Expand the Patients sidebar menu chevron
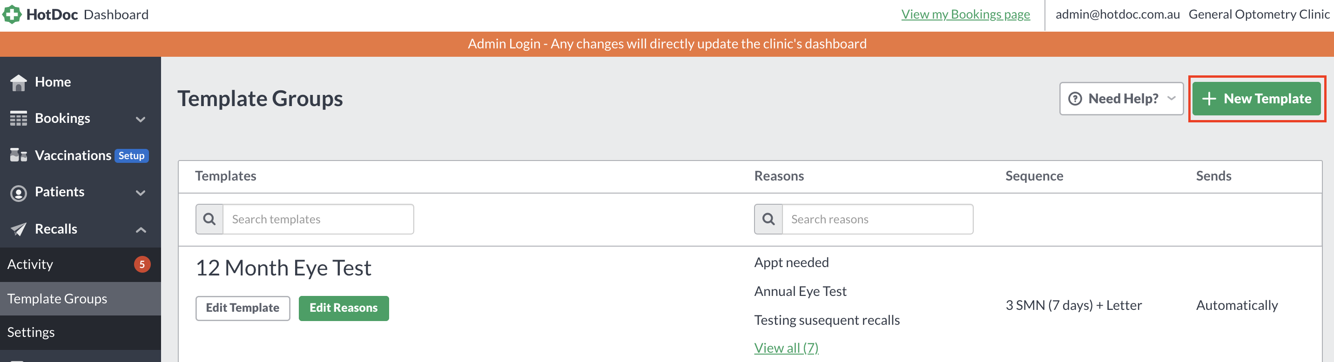The image size is (1334, 362). (x=141, y=193)
